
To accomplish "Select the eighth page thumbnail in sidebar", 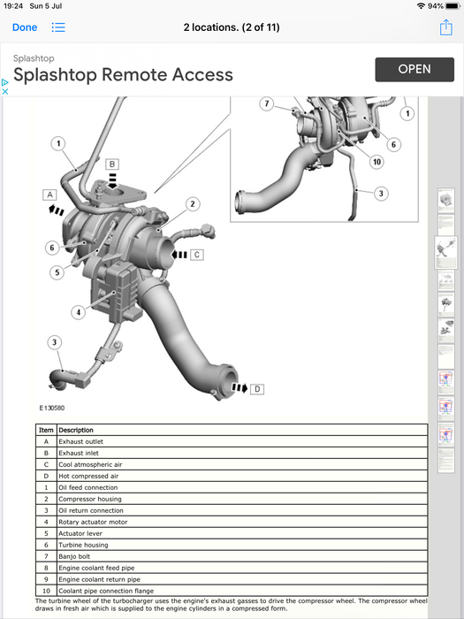I will 445,383.
